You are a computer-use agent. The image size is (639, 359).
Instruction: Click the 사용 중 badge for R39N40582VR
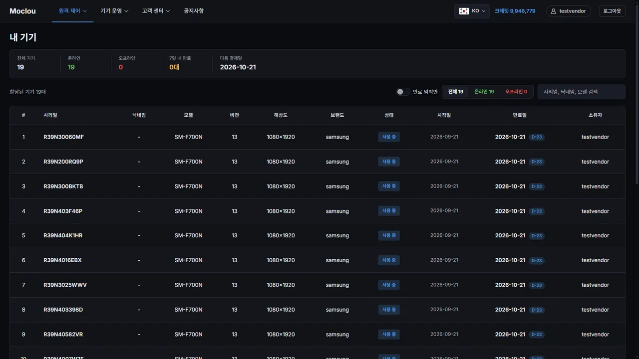[x=389, y=334]
